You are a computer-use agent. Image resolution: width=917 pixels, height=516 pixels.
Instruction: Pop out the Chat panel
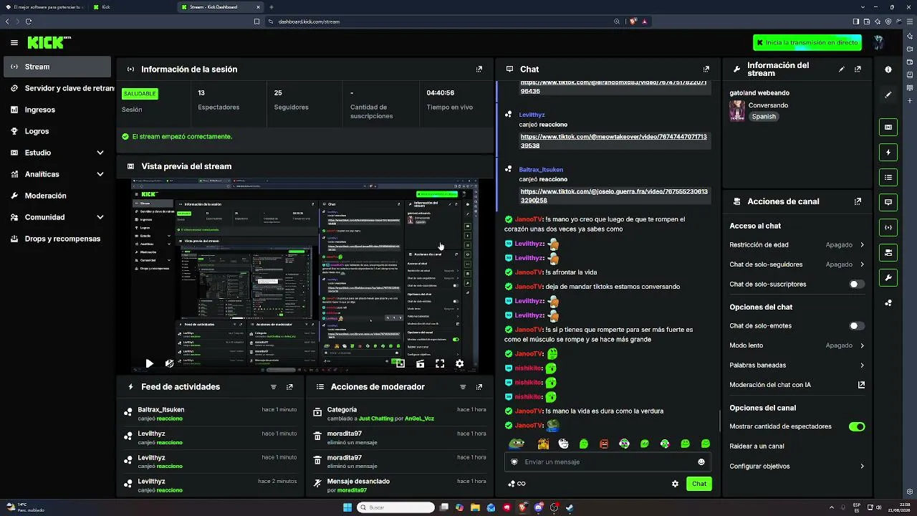[x=706, y=70]
